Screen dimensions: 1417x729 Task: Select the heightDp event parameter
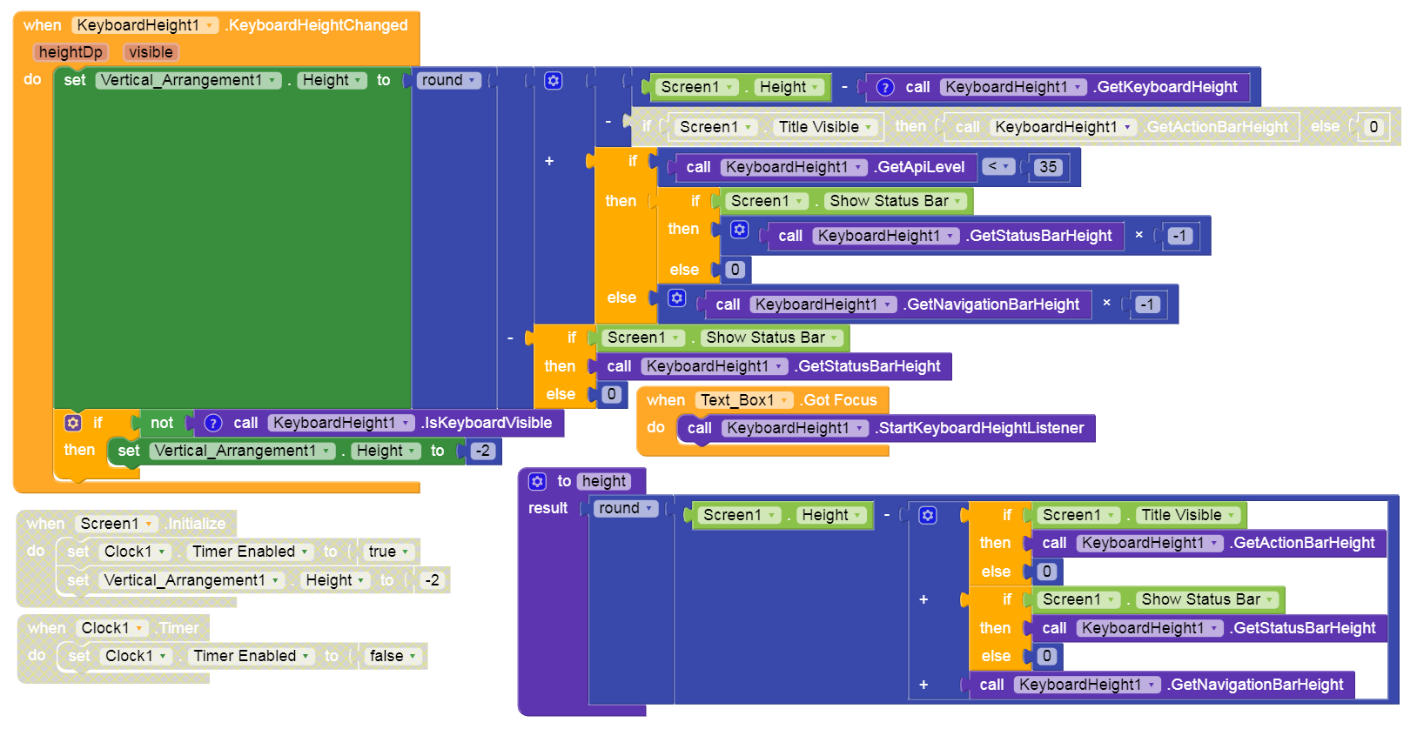coord(71,52)
